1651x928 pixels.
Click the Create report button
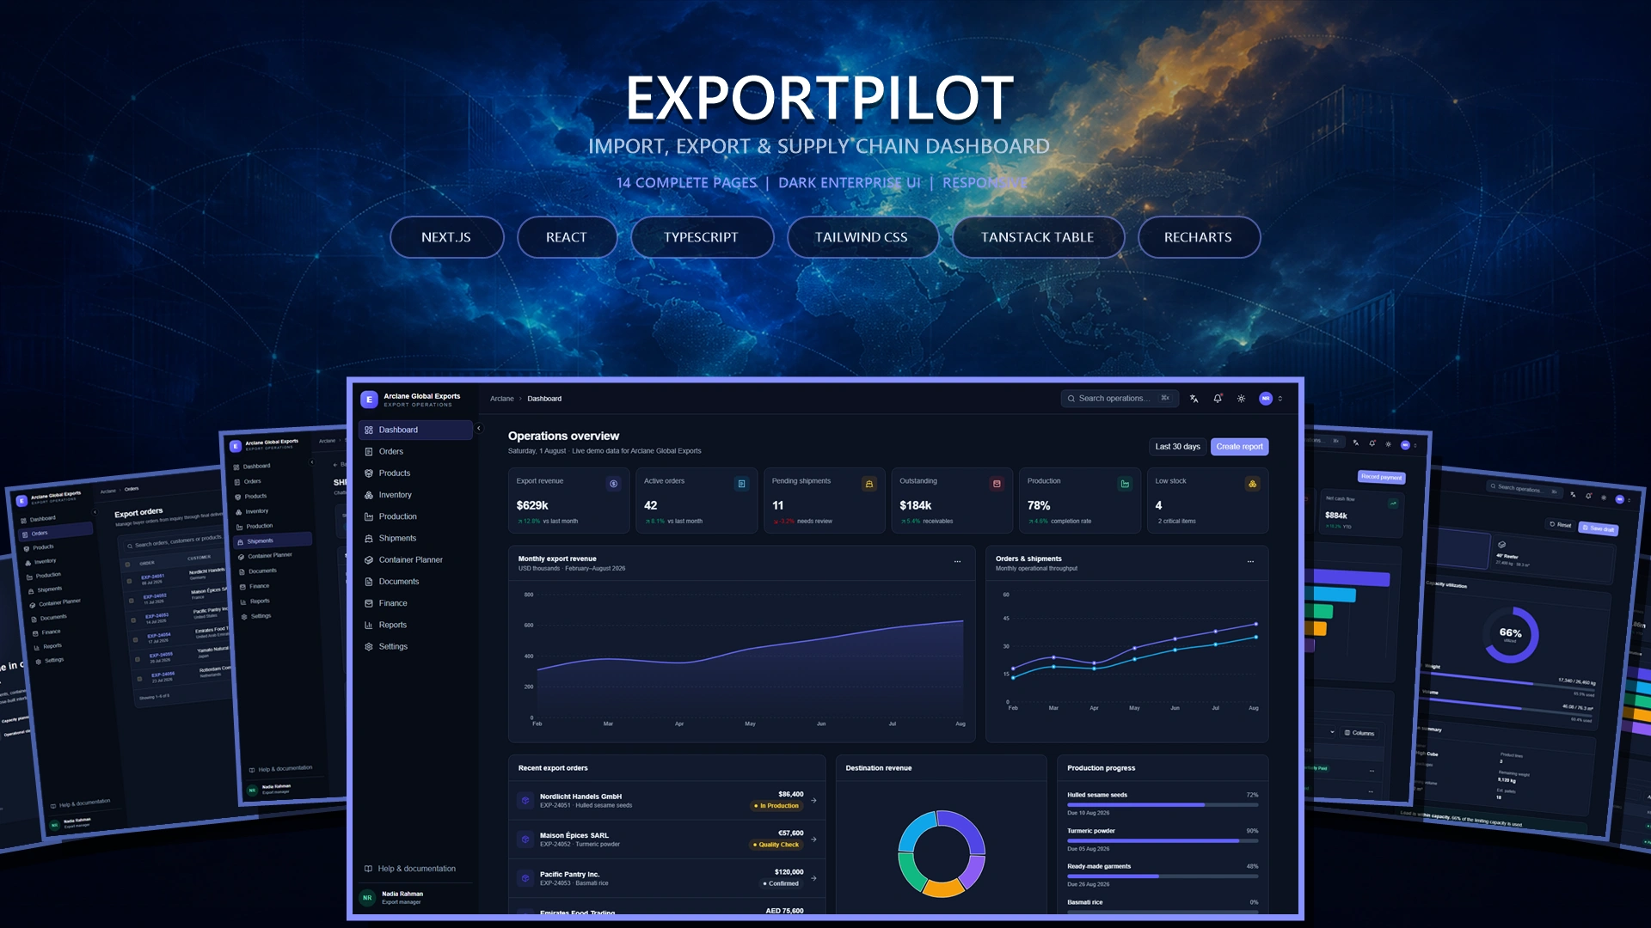[x=1239, y=447]
